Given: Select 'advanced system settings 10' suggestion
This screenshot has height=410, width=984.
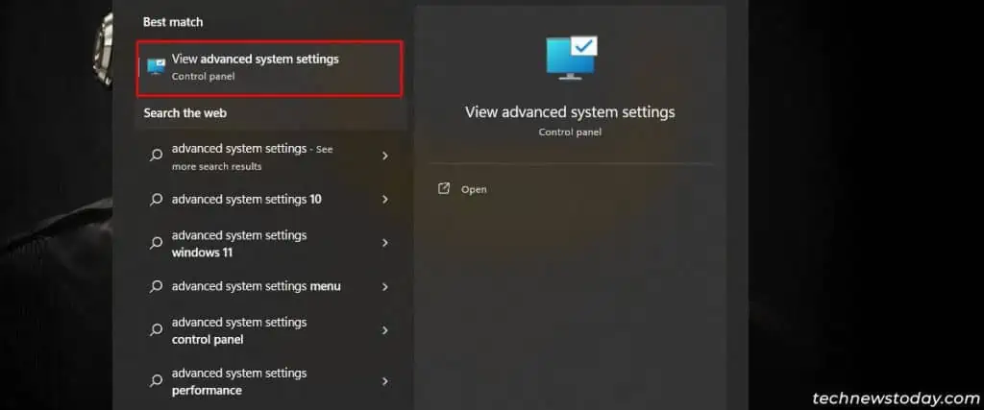Looking at the screenshot, I should (271, 200).
